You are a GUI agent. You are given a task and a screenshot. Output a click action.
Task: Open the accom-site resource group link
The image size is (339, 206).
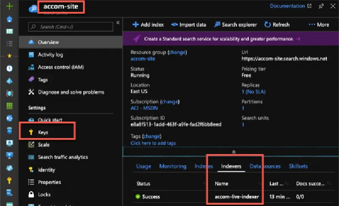click(143, 59)
